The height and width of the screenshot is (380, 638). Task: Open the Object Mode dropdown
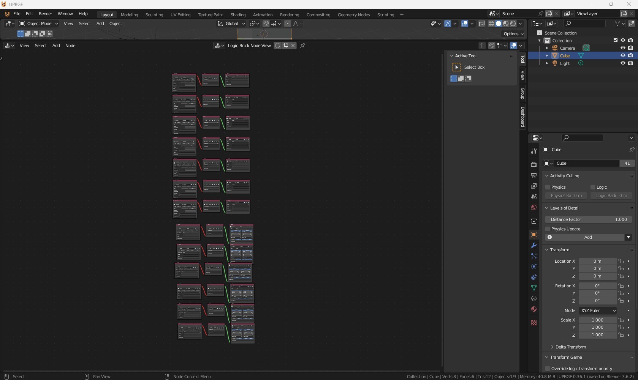pyautogui.click(x=39, y=24)
